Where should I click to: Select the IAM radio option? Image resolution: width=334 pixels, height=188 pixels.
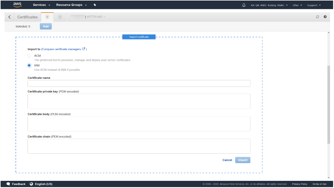click(29, 65)
